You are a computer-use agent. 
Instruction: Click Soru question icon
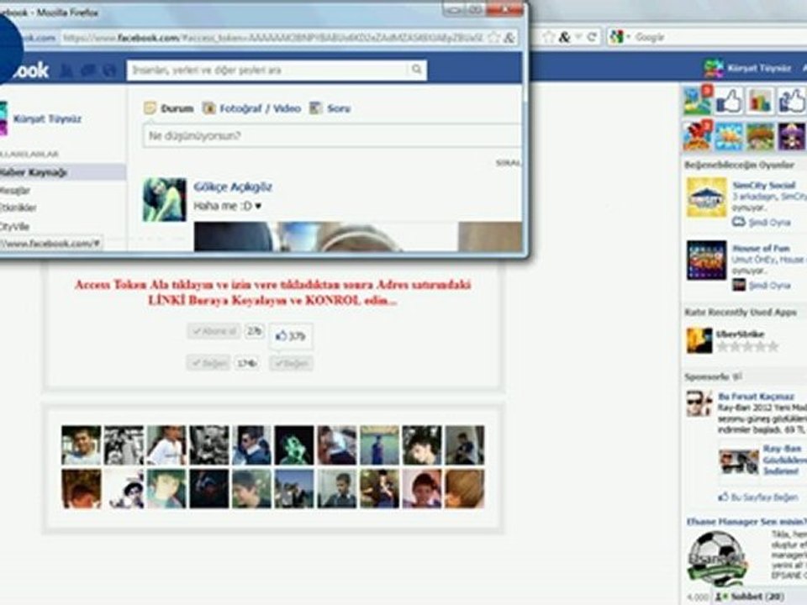[x=315, y=108]
